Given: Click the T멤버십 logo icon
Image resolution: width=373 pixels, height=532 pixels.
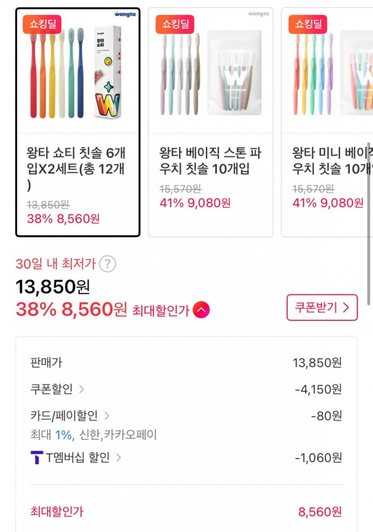Looking at the screenshot, I should (37, 458).
